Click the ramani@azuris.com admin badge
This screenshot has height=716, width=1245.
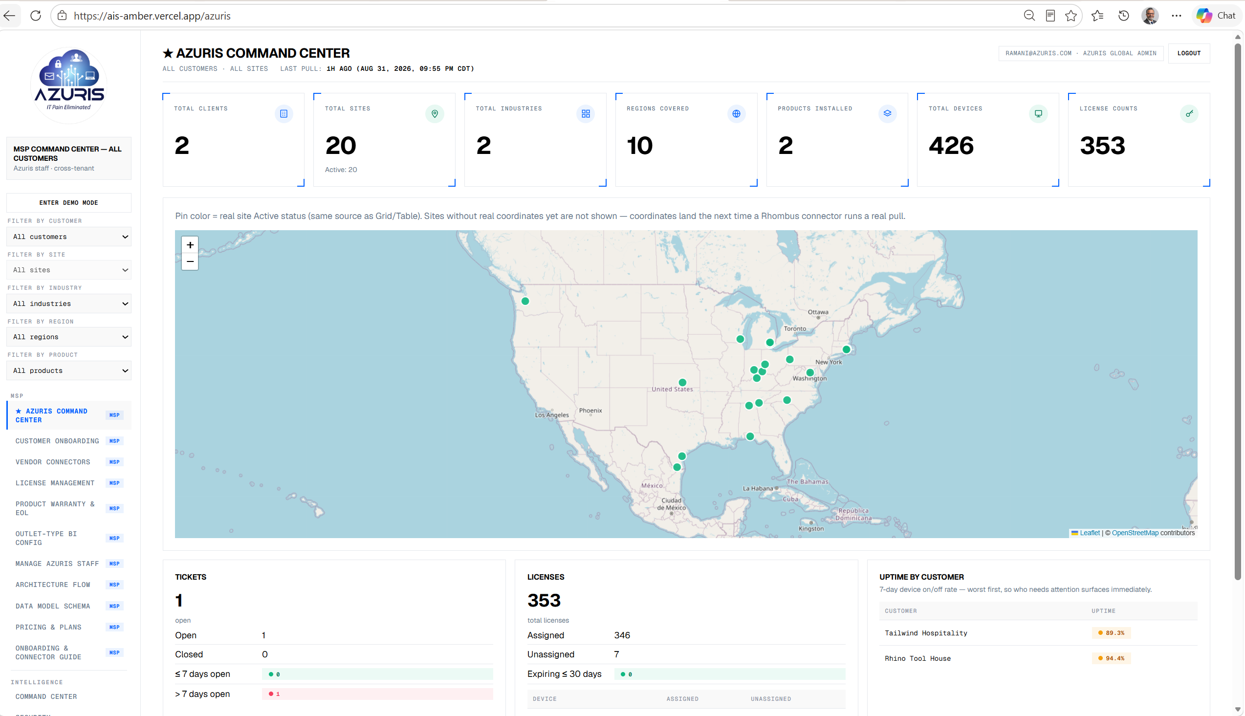tap(1081, 53)
